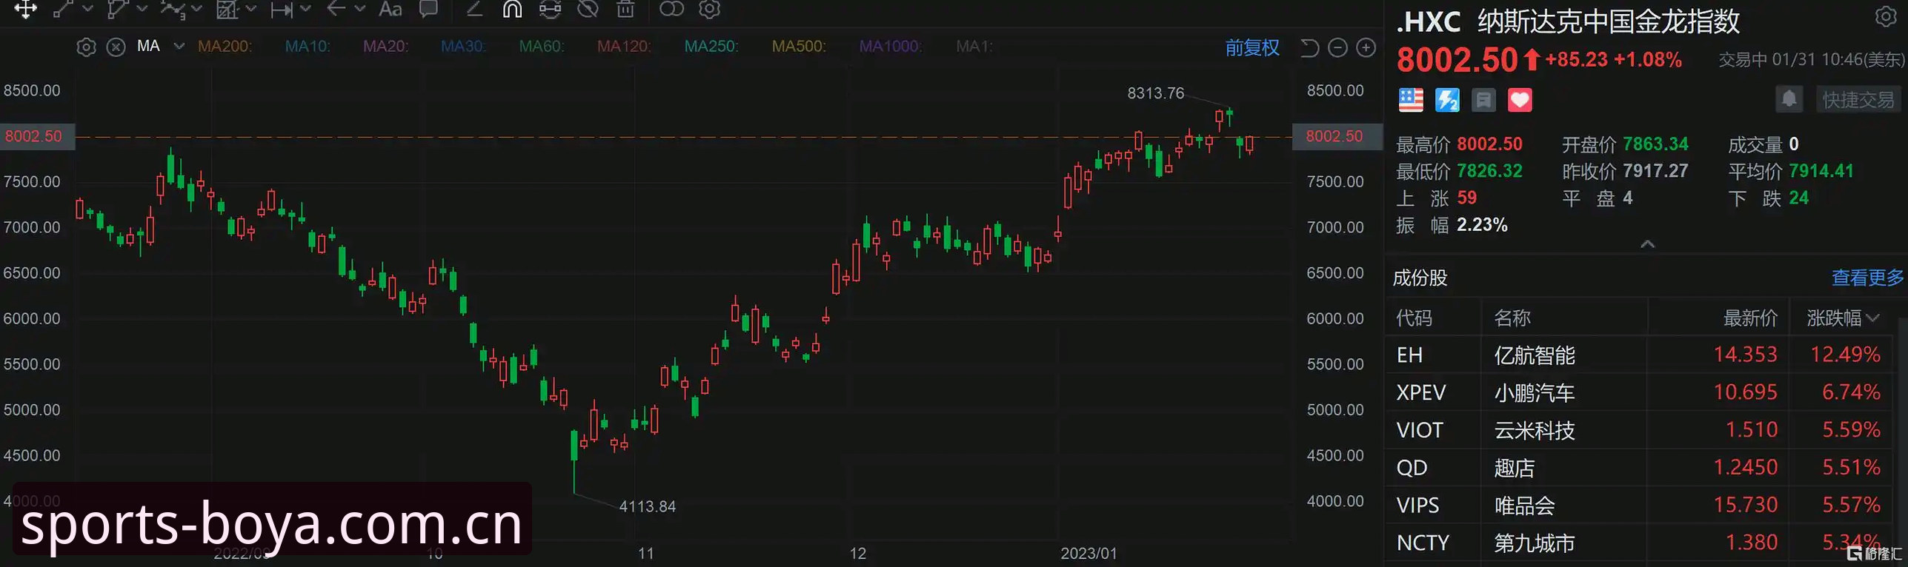Image resolution: width=1908 pixels, height=567 pixels.
Task: Open the trend line tool dropdown arrow
Action: pyautogui.click(x=87, y=9)
